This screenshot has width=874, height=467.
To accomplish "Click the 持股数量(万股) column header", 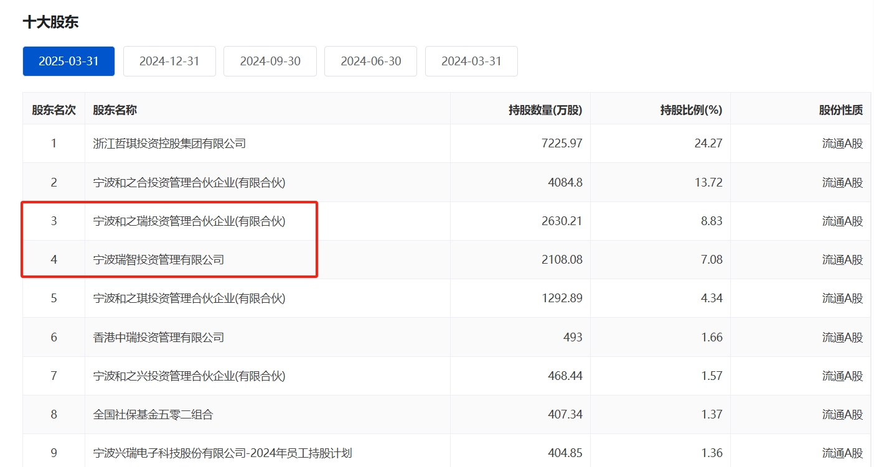I will tap(545, 110).
